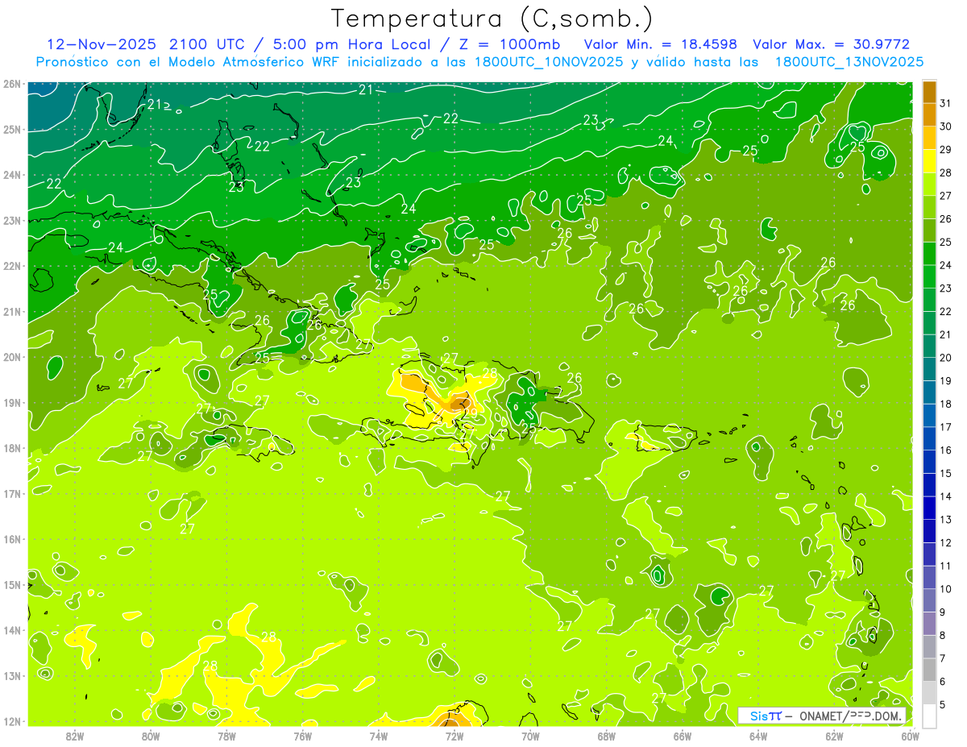Click the "16N" latitude axis label
The height and width of the screenshot is (747, 967).
pyautogui.click(x=11, y=539)
